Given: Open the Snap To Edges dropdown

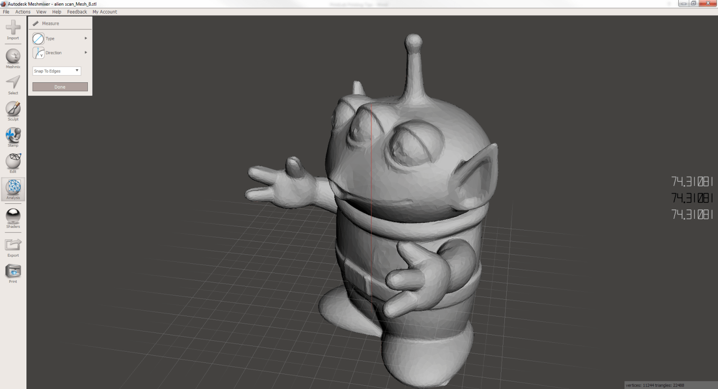Looking at the screenshot, I should tap(57, 71).
